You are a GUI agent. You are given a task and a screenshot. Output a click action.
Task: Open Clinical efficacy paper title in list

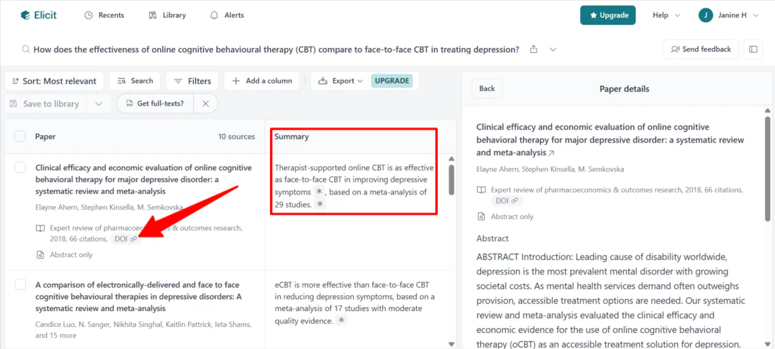pos(143,180)
